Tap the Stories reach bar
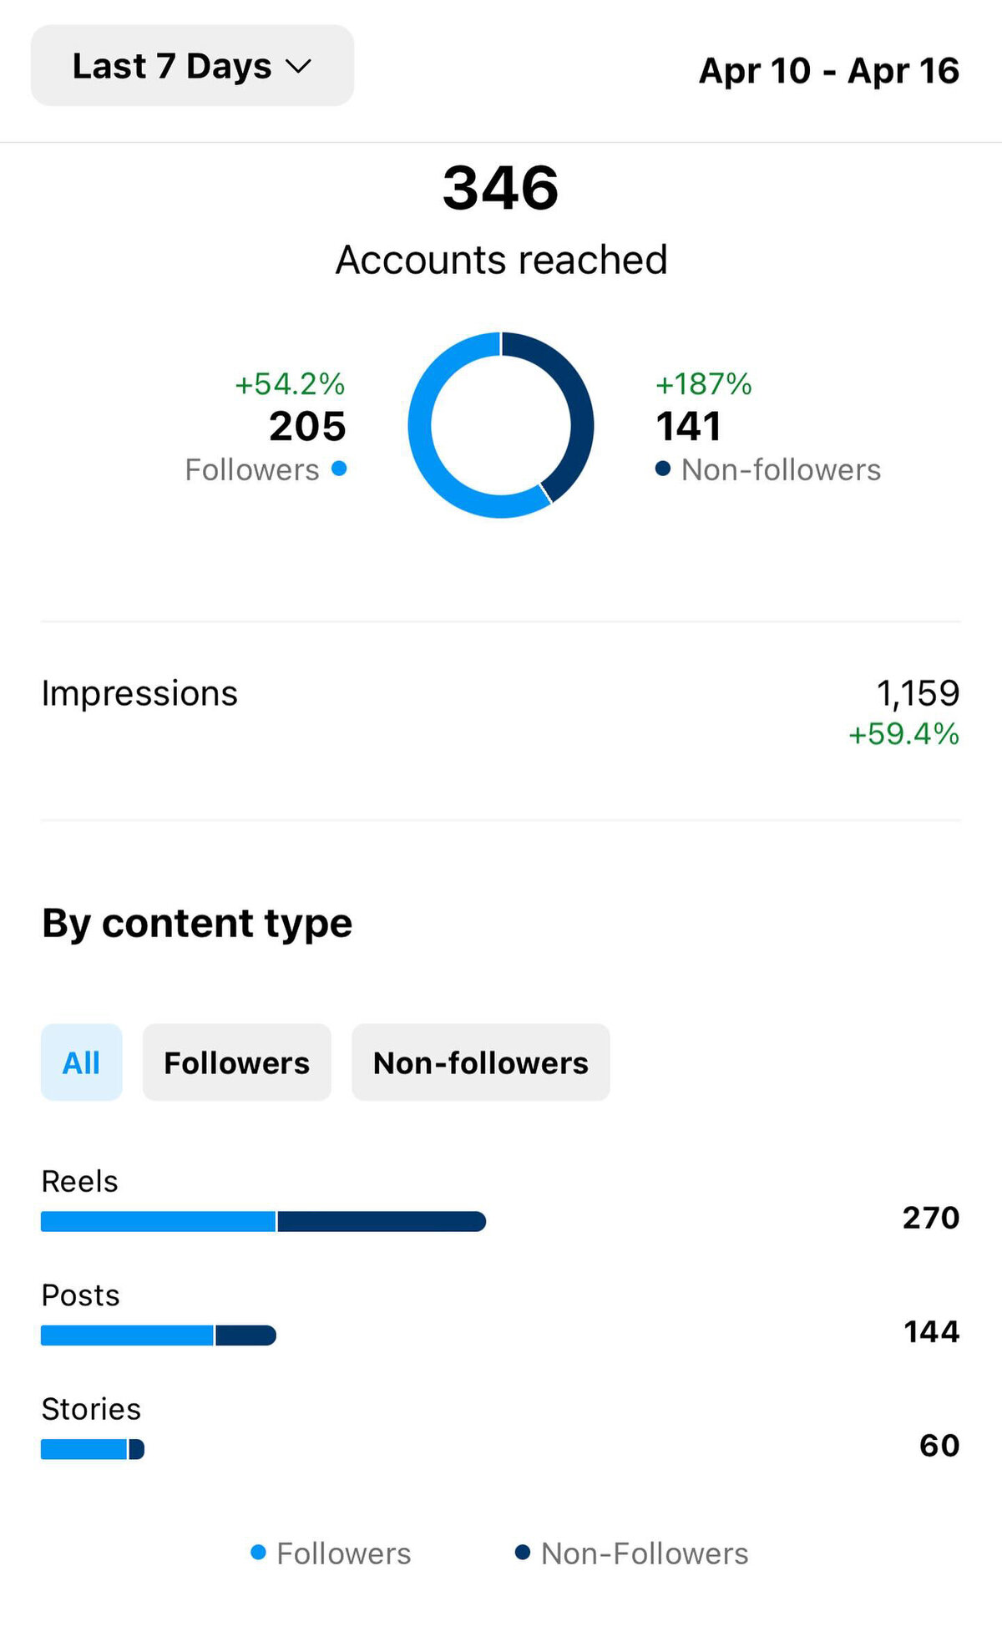Viewport: 1002px width, 1632px height. pyautogui.click(x=93, y=1448)
